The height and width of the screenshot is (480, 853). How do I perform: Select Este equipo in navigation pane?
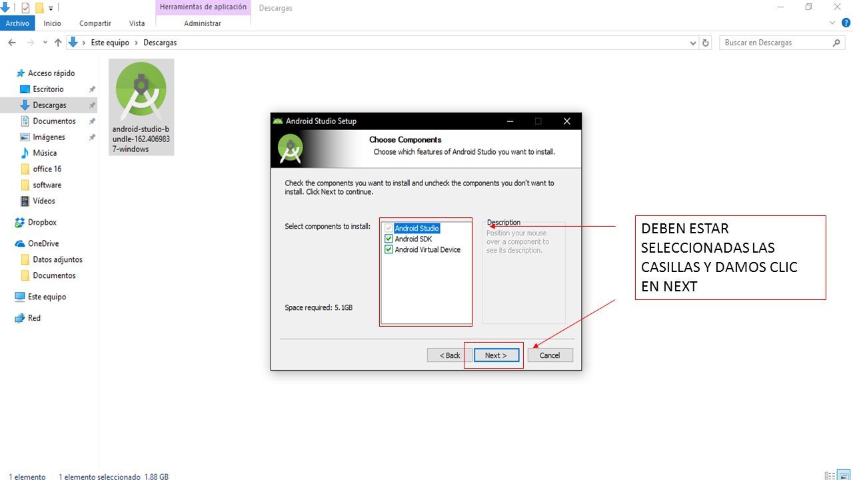coord(47,297)
